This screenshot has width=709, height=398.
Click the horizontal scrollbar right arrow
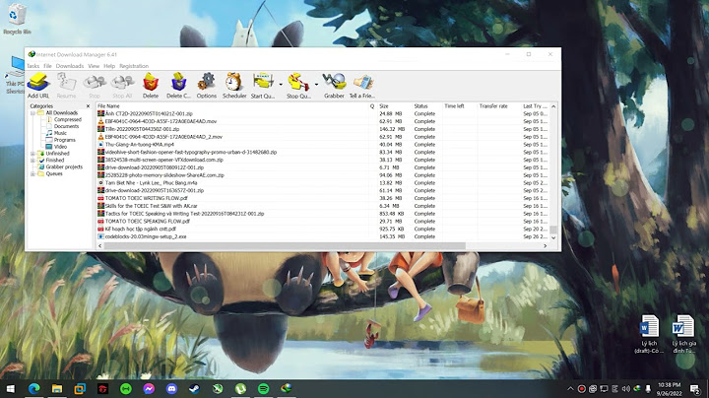[545, 245]
